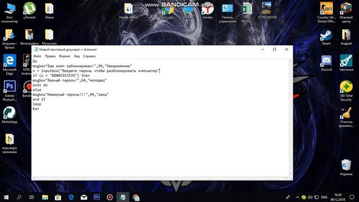Select the Discord desktop icon
Viewport: 359px width, 202px height.
pos(326,63)
